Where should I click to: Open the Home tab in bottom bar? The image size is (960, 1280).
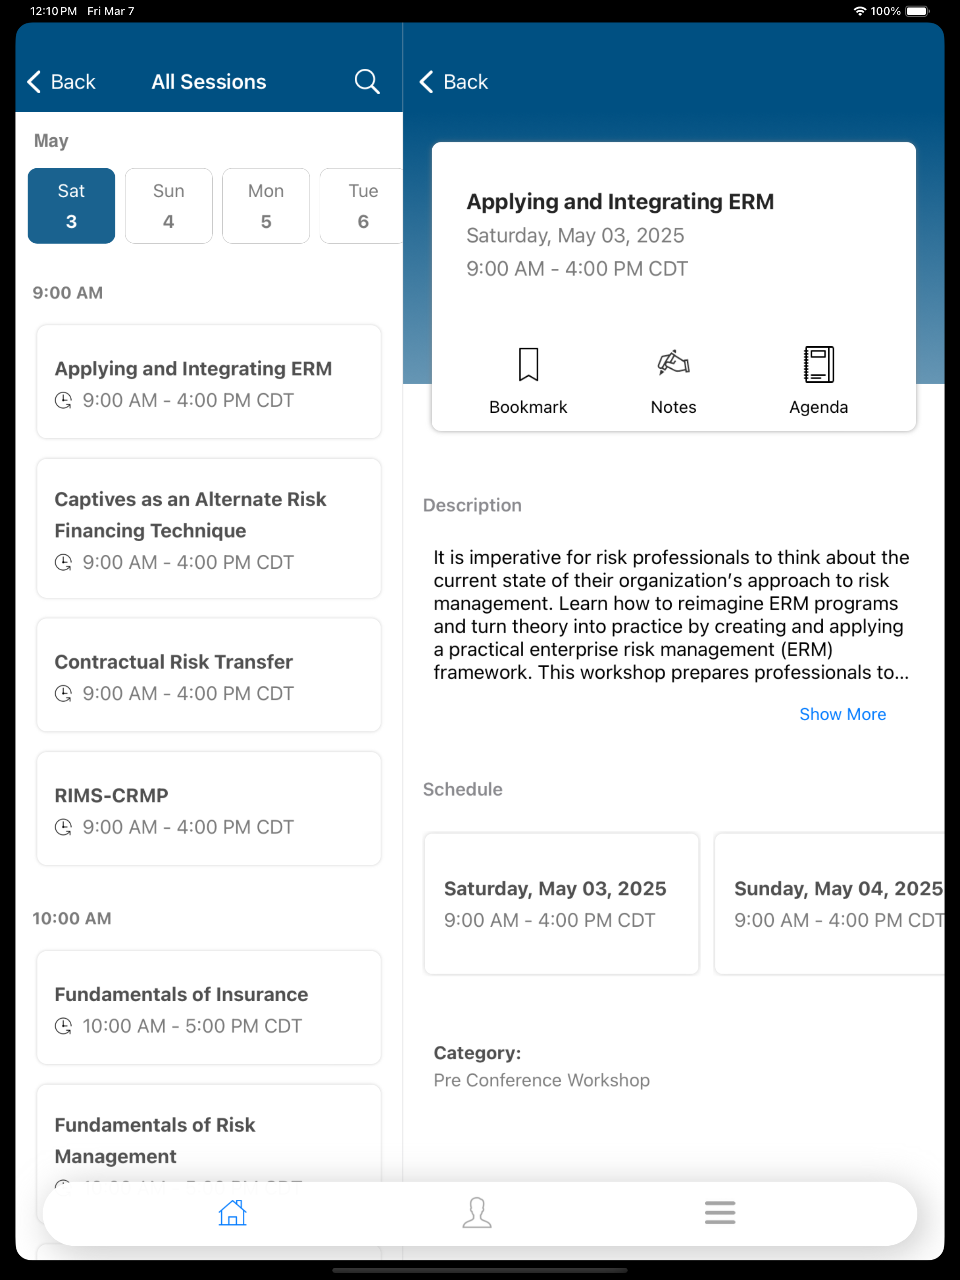click(232, 1212)
